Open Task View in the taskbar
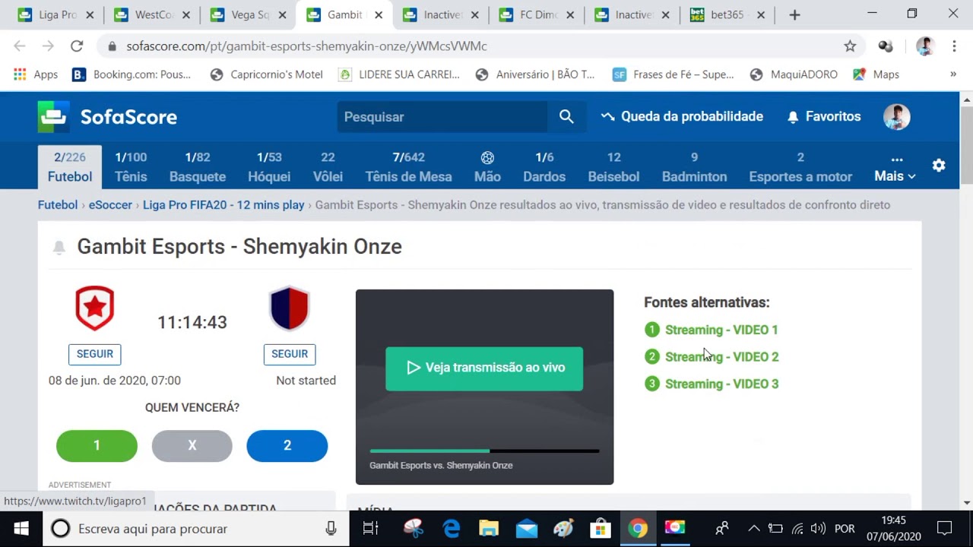 370,529
